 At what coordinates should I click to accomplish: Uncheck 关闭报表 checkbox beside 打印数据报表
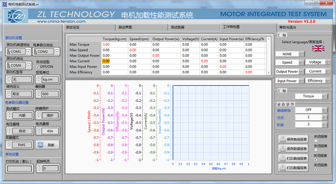(315, 169)
